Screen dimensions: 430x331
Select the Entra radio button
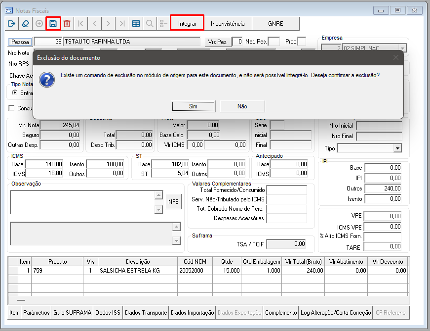click(x=14, y=93)
